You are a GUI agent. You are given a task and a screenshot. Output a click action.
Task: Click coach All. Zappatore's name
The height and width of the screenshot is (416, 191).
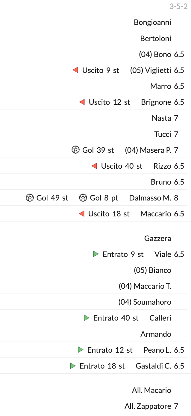click(x=148, y=406)
